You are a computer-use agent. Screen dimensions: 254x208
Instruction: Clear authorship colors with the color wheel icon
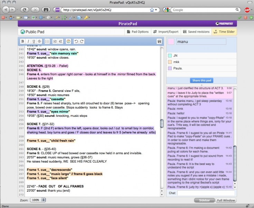coord(68,41)
